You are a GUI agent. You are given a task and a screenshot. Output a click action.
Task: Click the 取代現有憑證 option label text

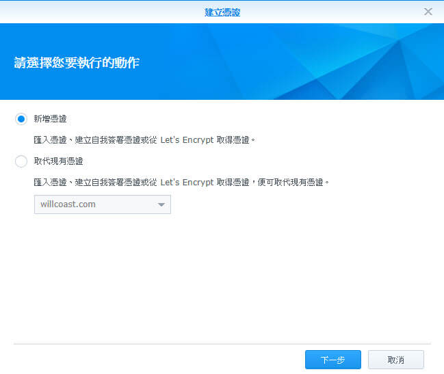[x=58, y=161]
